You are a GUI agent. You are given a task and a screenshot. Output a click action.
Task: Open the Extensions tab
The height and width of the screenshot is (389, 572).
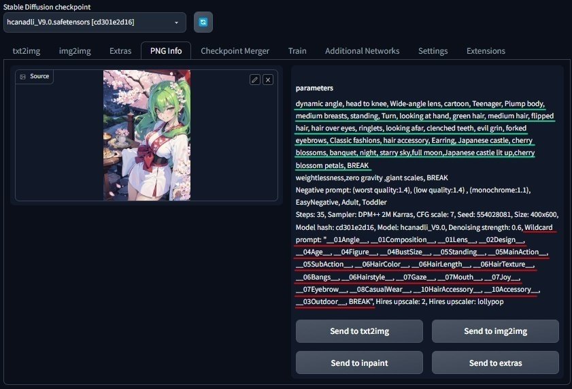[x=486, y=51]
